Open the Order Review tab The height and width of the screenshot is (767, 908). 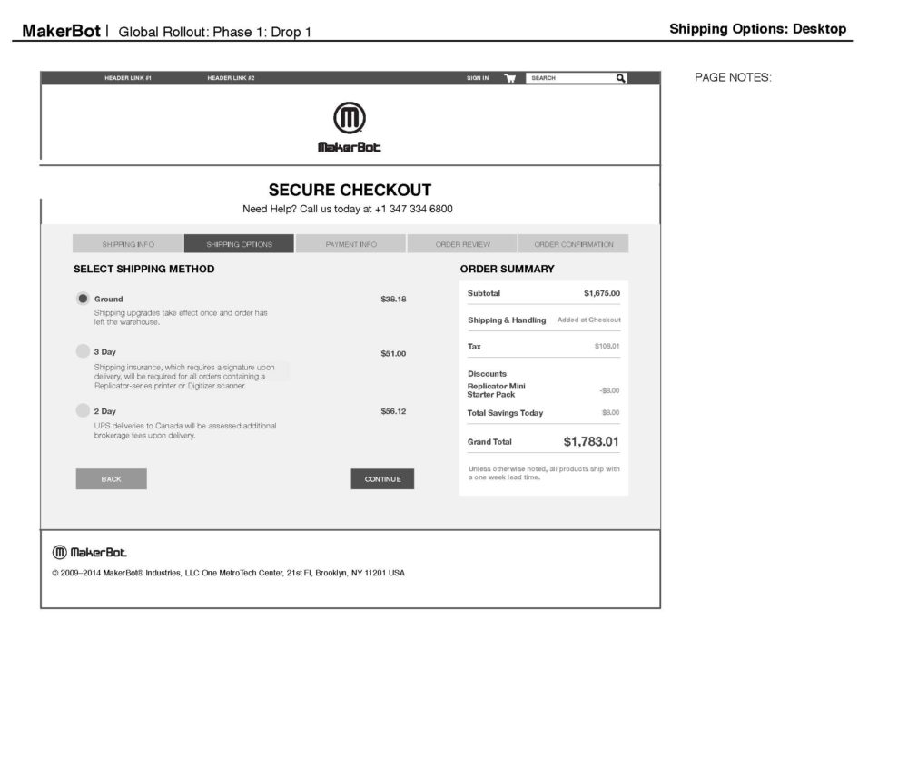(x=462, y=243)
